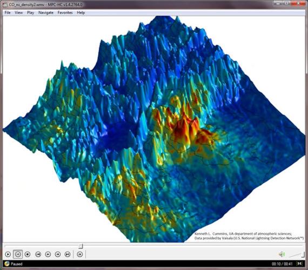This screenshot has width=308, height=270.
Task: Skip to previous track button
Action: (x=38, y=254)
